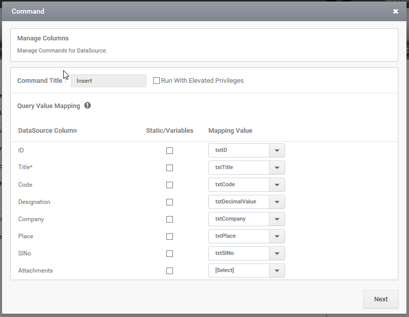Tick Static/Variables checkbox for Attachments
The width and height of the screenshot is (409, 317).
coord(169,271)
